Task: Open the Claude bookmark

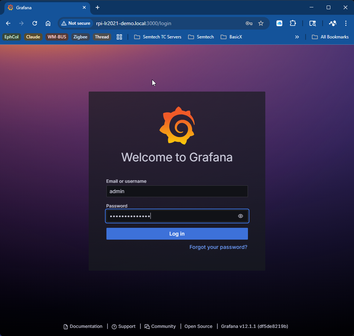Action: [x=33, y=37]
